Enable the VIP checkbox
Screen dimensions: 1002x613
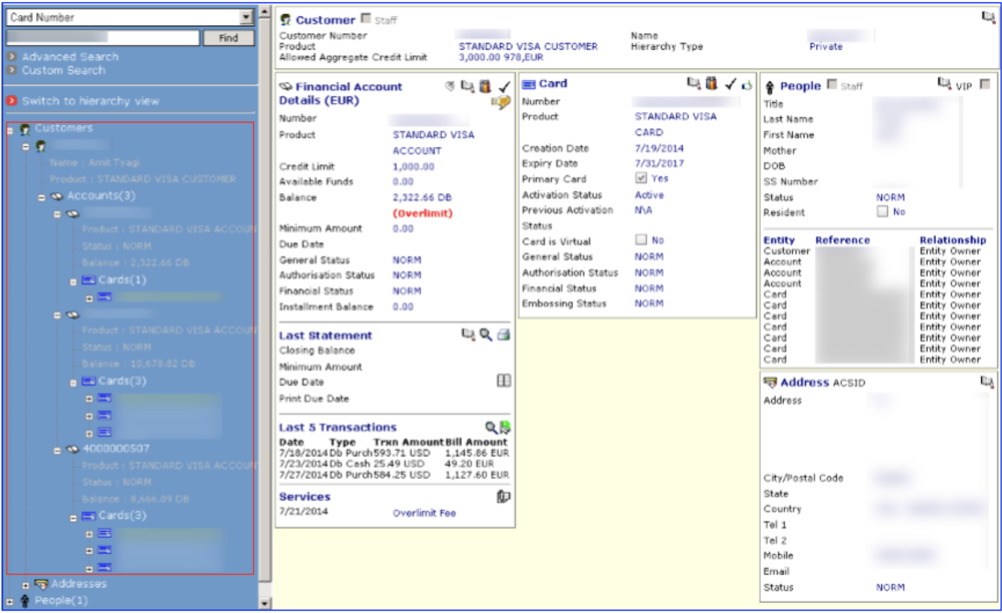[x=985, y=84]
